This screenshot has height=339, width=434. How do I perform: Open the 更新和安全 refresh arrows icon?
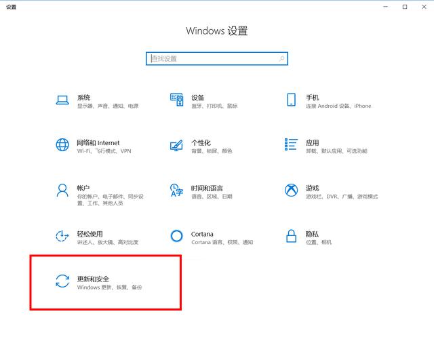pos(62,281)
